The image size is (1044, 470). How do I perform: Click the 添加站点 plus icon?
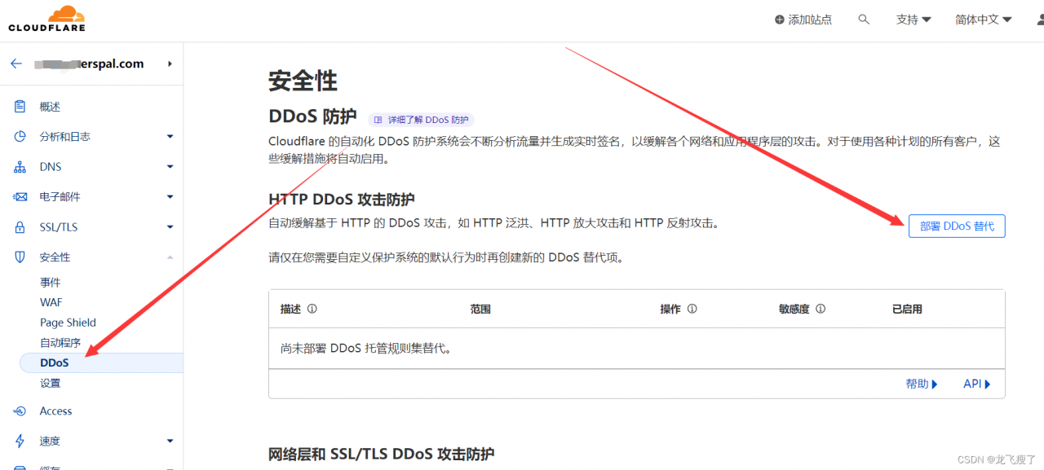(x=781, y=19)
